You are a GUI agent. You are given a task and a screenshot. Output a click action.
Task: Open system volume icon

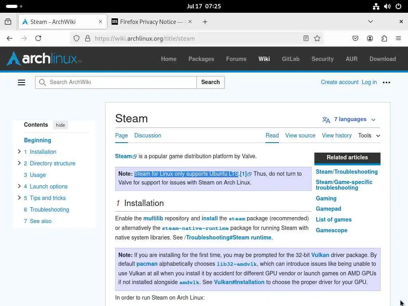tap(387, 6)
